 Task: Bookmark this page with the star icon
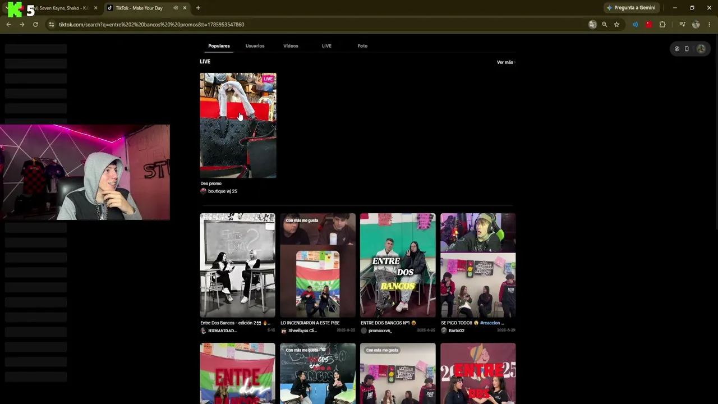(x=616, y=25)
